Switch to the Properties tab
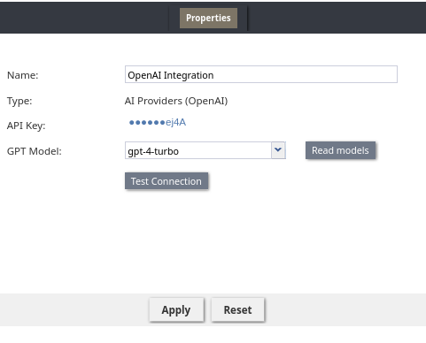This screenshot has width=426, height=343. [208, 18]
